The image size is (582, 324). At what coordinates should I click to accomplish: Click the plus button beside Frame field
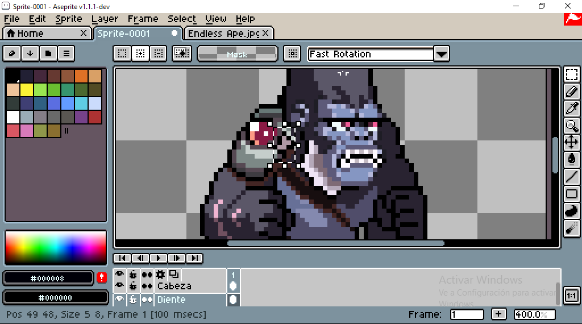click(498, 314)
